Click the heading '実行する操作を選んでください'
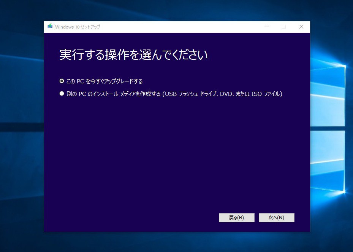The height and width of the screenshot is (252, 353). 133,54
